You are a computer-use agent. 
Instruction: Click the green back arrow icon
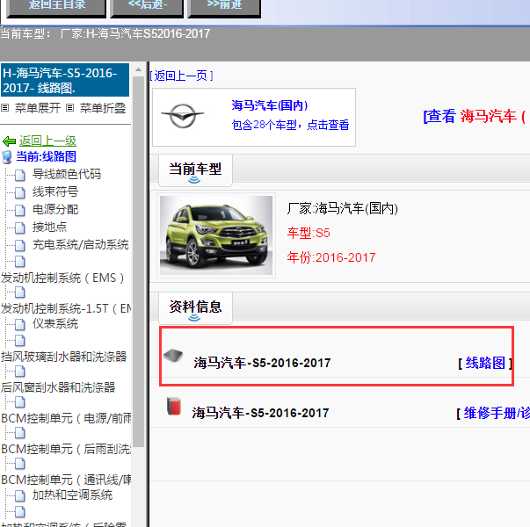click(x=9, y=141)
